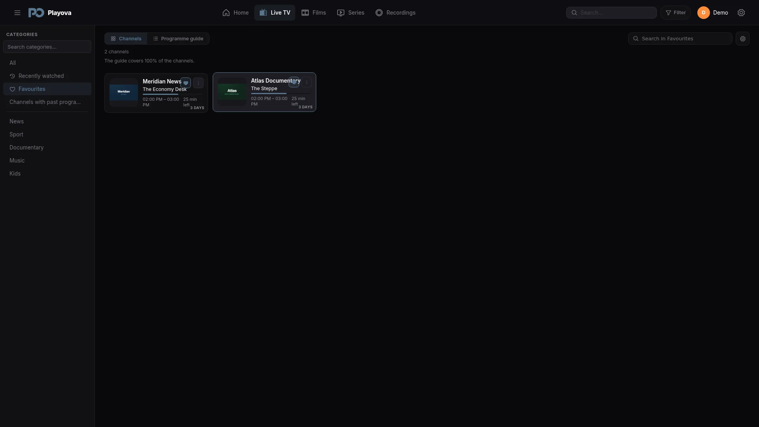759x427 pixels.
Task: Select the News category
Action: point(47,121)
